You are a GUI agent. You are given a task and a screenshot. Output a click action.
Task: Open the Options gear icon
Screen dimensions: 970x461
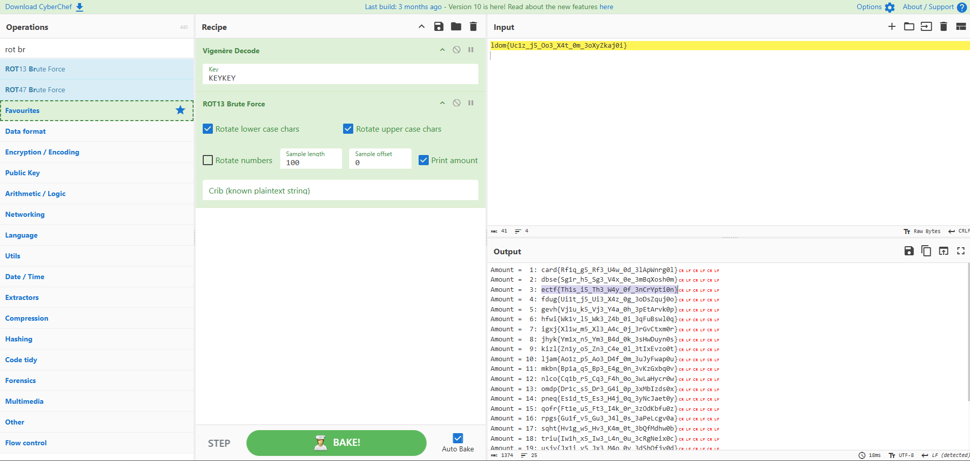[890, 8]
